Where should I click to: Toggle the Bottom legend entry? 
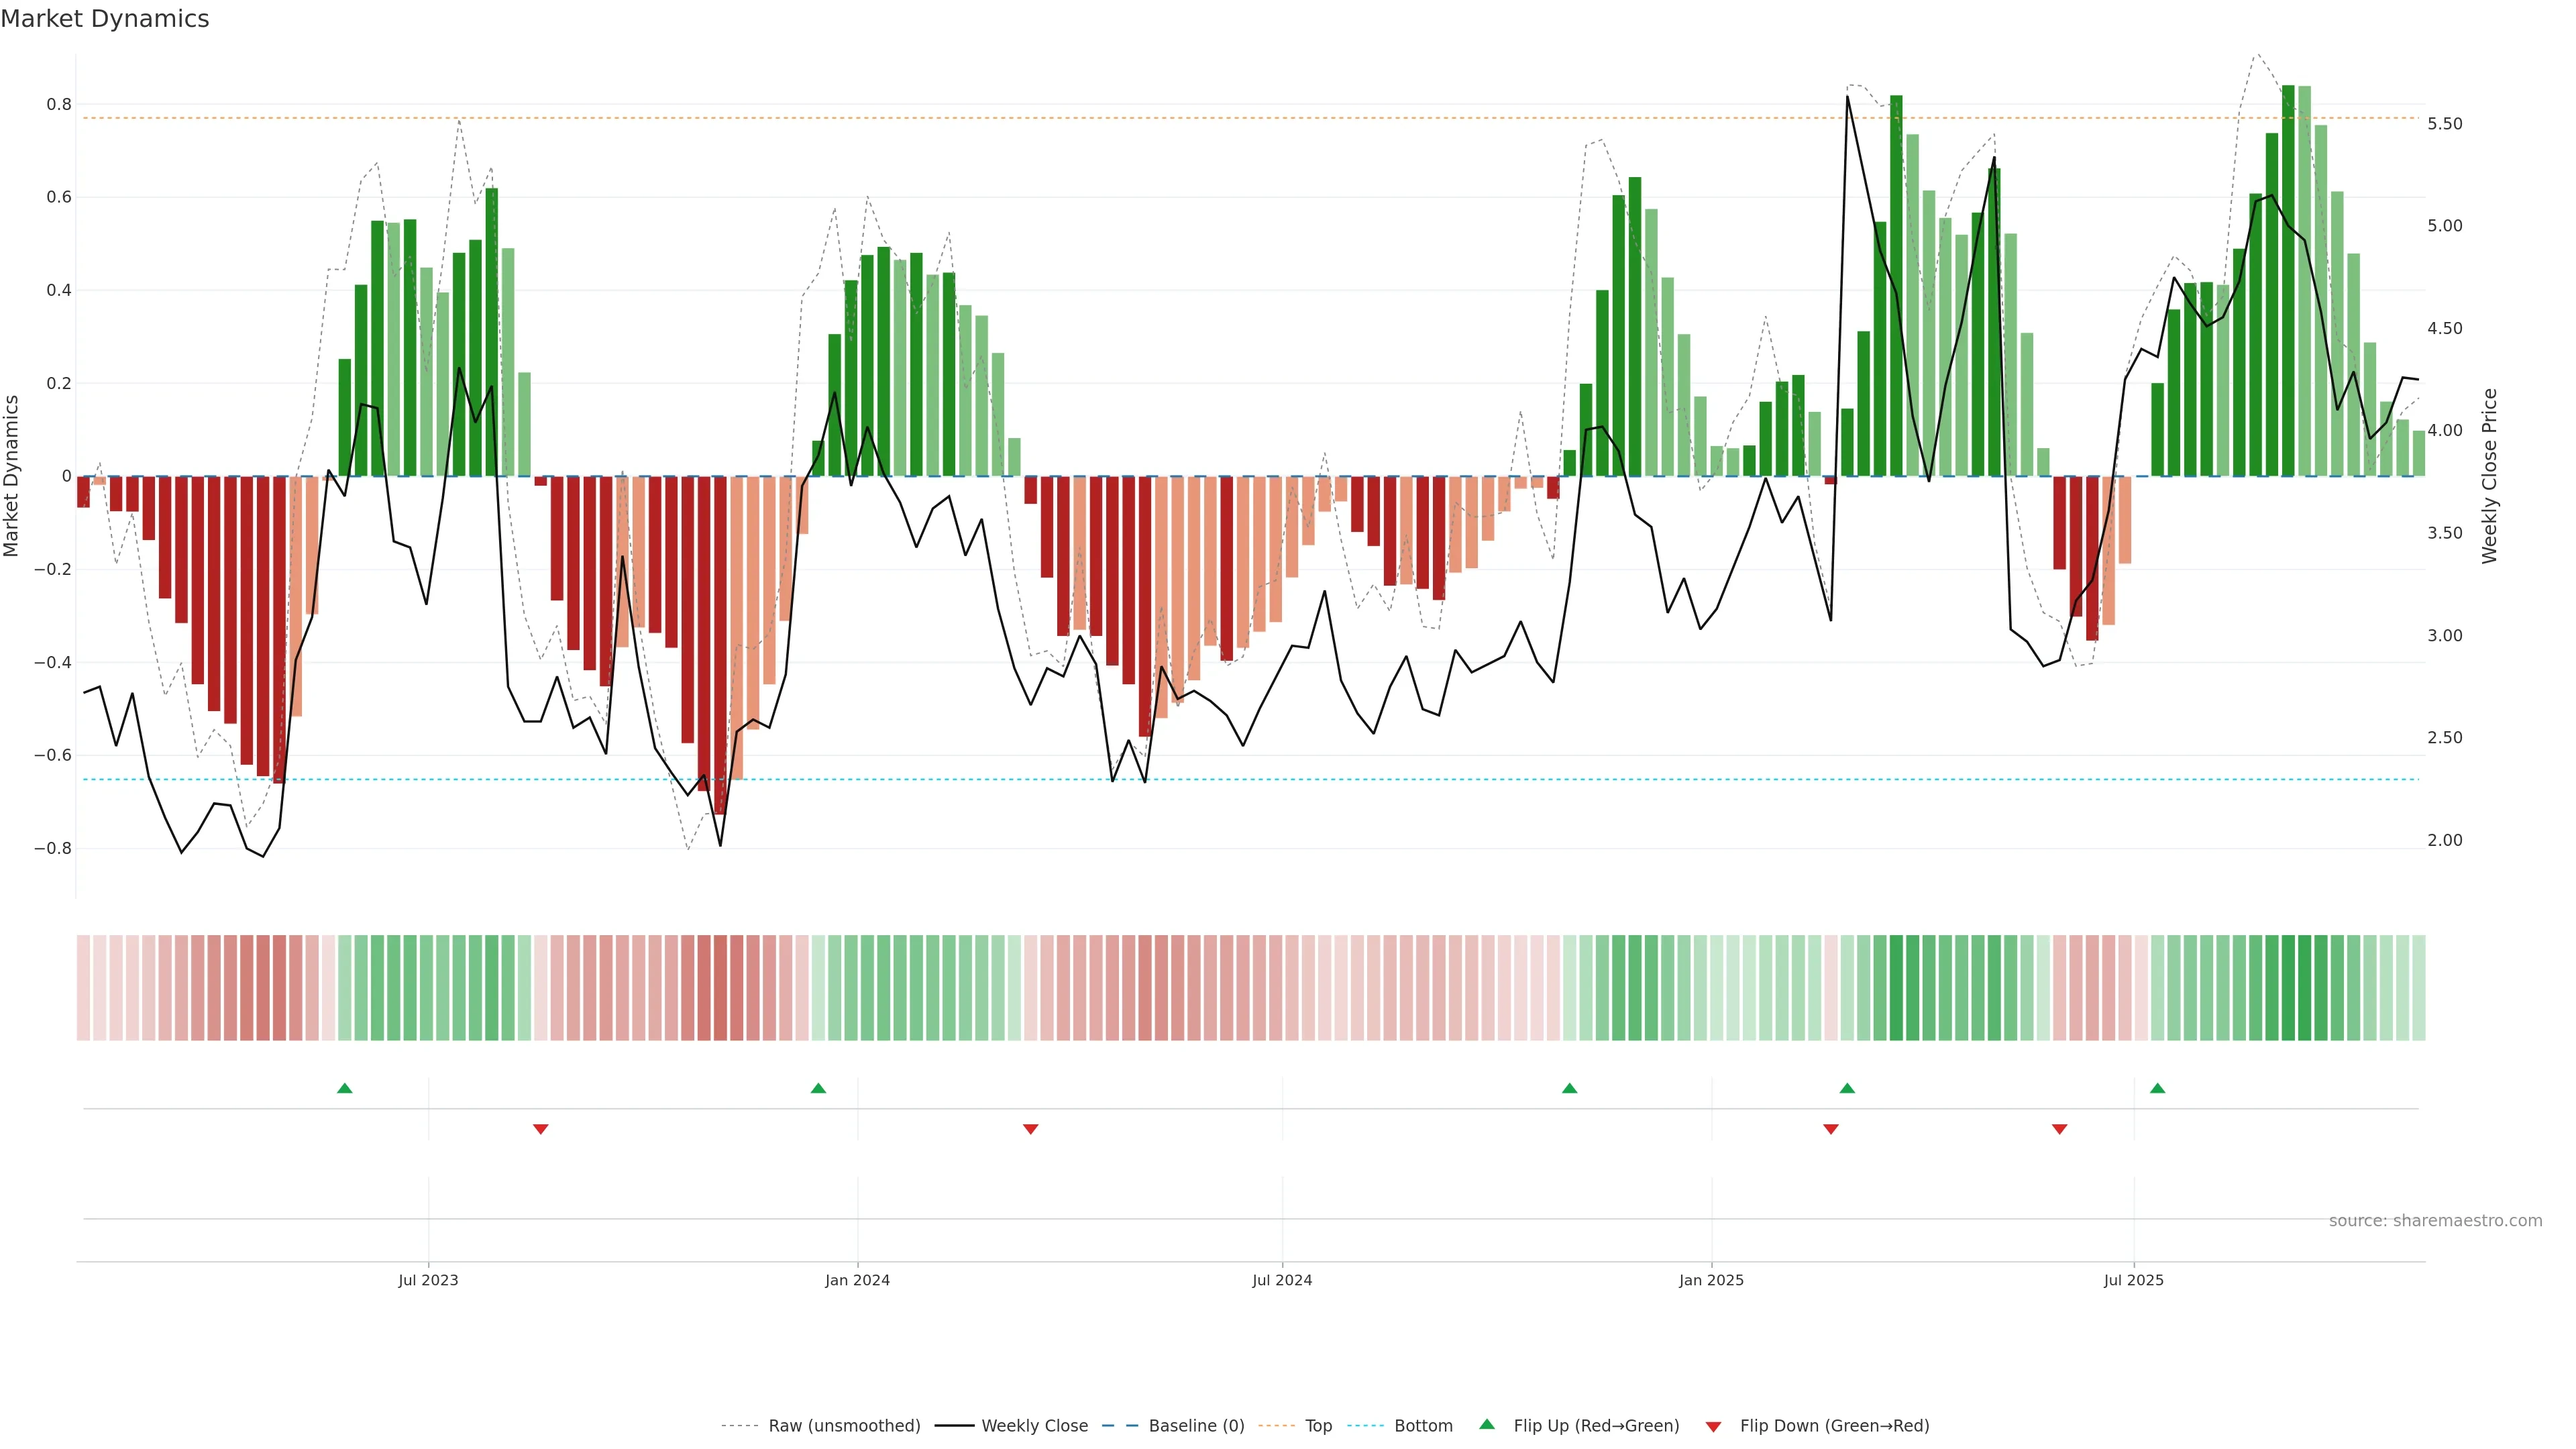point(1423,1426)
